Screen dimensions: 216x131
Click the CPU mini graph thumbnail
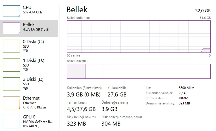click(11, 11)
